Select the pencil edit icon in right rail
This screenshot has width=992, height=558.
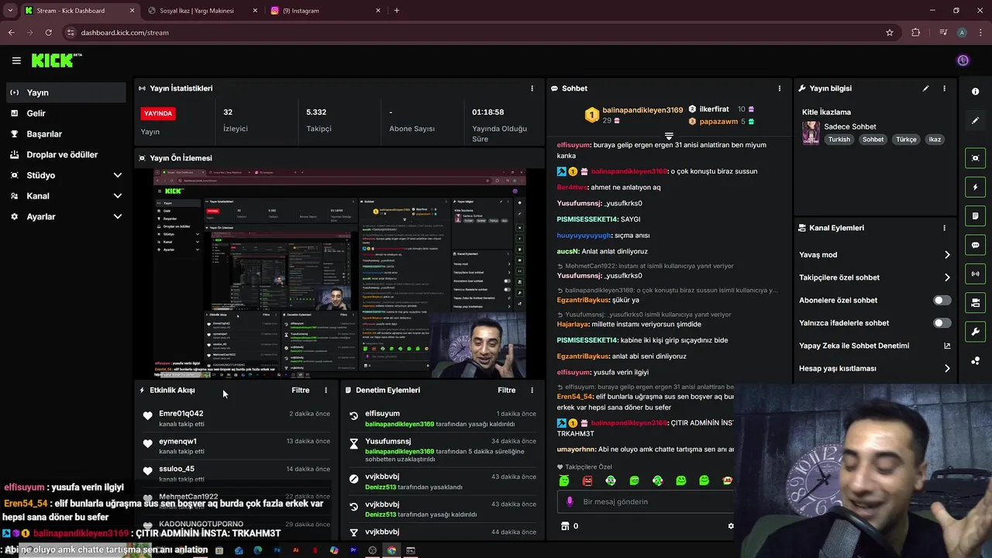[x=975, y=121]
